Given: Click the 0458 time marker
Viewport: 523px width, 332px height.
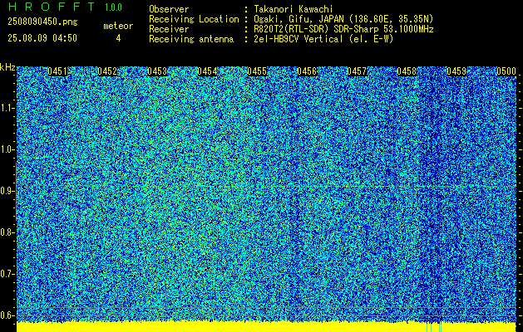Looking at the screenshot, I should click(x=407, y=71).
